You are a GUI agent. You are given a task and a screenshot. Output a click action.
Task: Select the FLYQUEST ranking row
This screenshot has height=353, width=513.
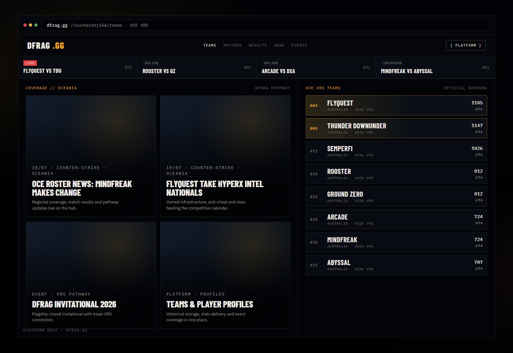[396, 105]
